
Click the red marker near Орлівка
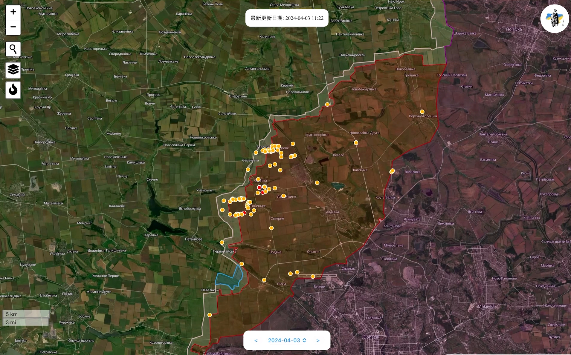coord(259,188)
